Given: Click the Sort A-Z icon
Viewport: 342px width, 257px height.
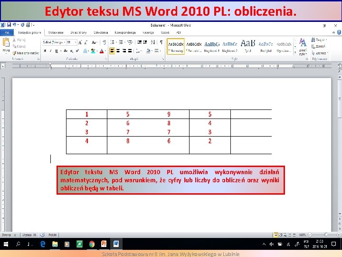Looking at the screenshot, I should 153,42.
